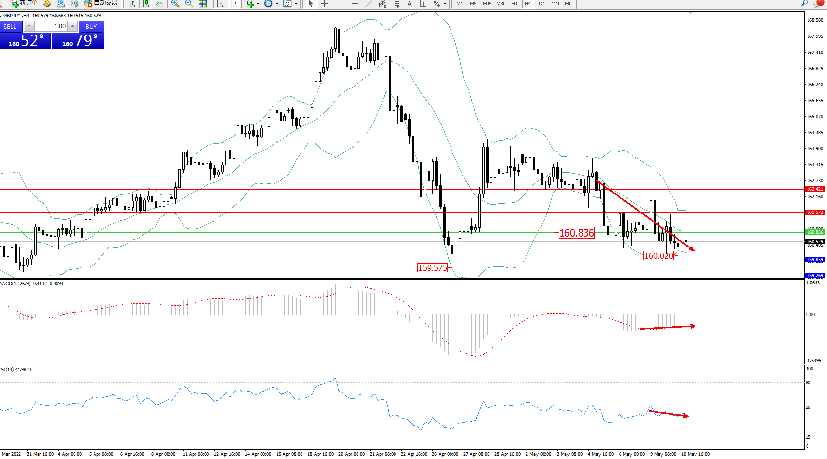Click the New Order (新订单) button
Screen dimensions: 827x459
pyautogui.click(x=24, y=3)
